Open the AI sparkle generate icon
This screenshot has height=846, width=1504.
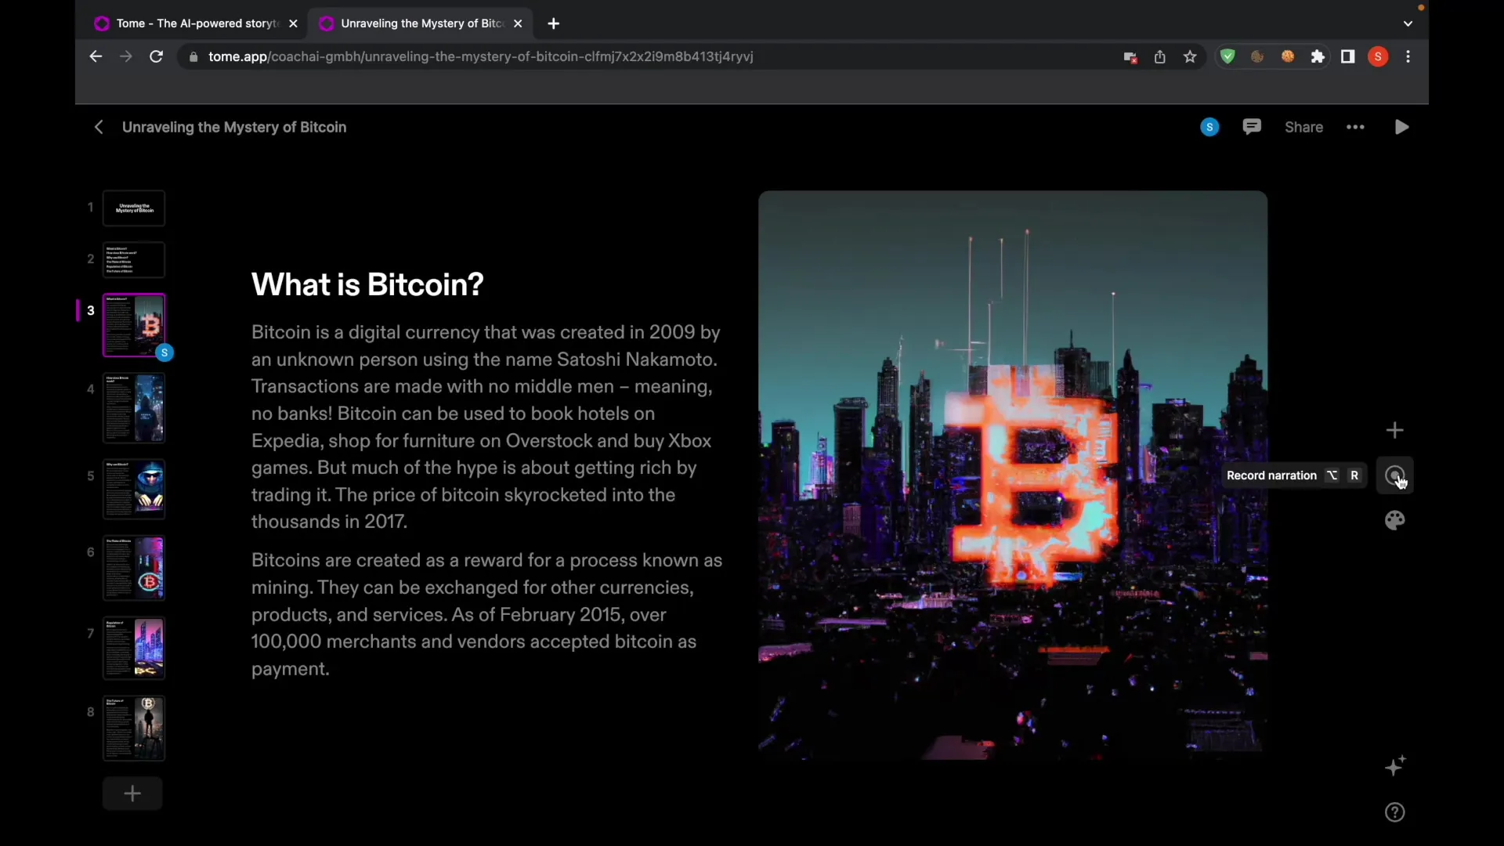(1395, 765)
